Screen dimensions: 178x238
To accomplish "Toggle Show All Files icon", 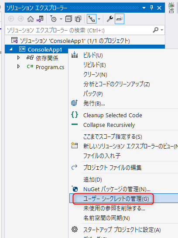I will click(x=78, y=19).
